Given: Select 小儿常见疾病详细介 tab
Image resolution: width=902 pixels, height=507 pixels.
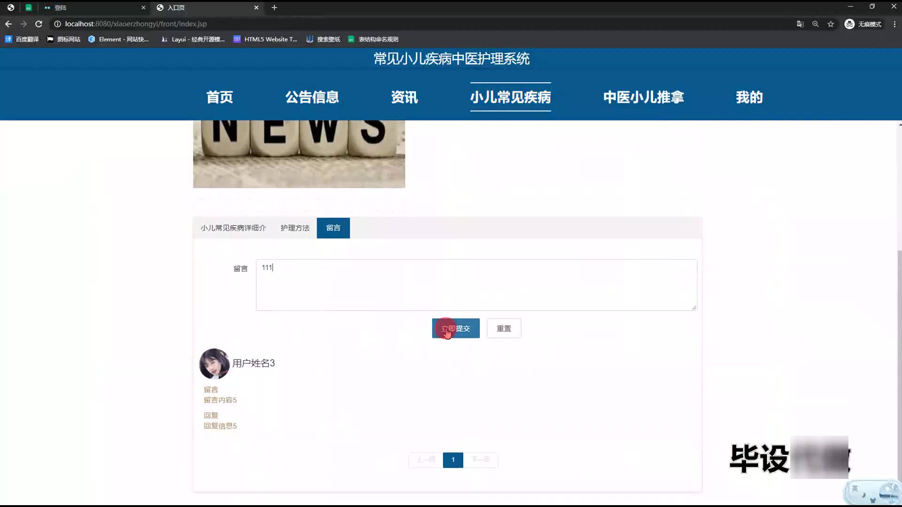Looking at the screenshot, I should 233,228.
